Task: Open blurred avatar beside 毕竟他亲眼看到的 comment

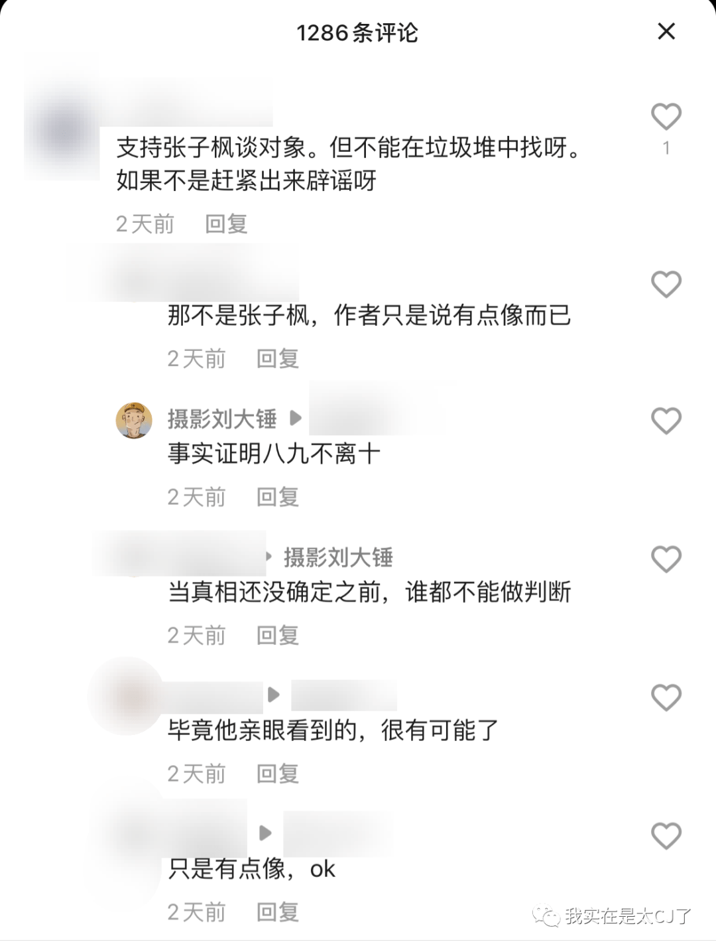Action: pos(126,696)
